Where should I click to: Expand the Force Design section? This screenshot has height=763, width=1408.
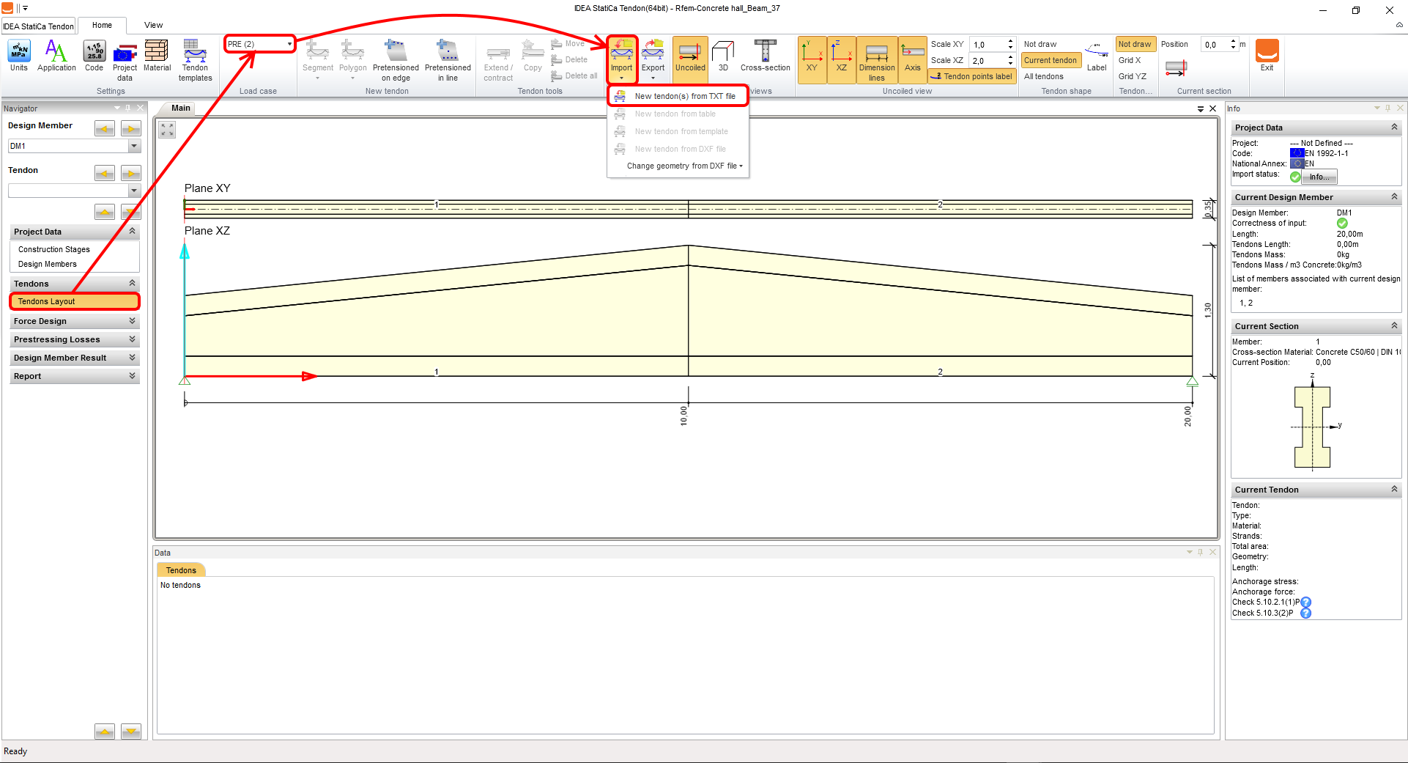point(73,321)
